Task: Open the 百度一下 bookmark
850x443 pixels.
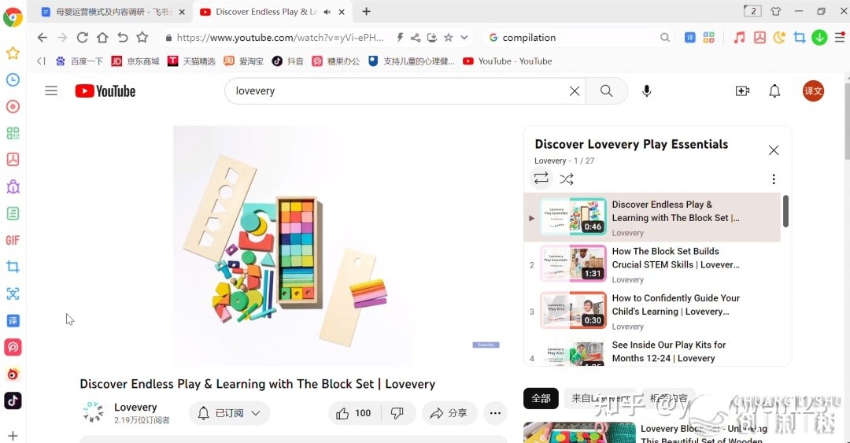Action: [x=79, y=61]
